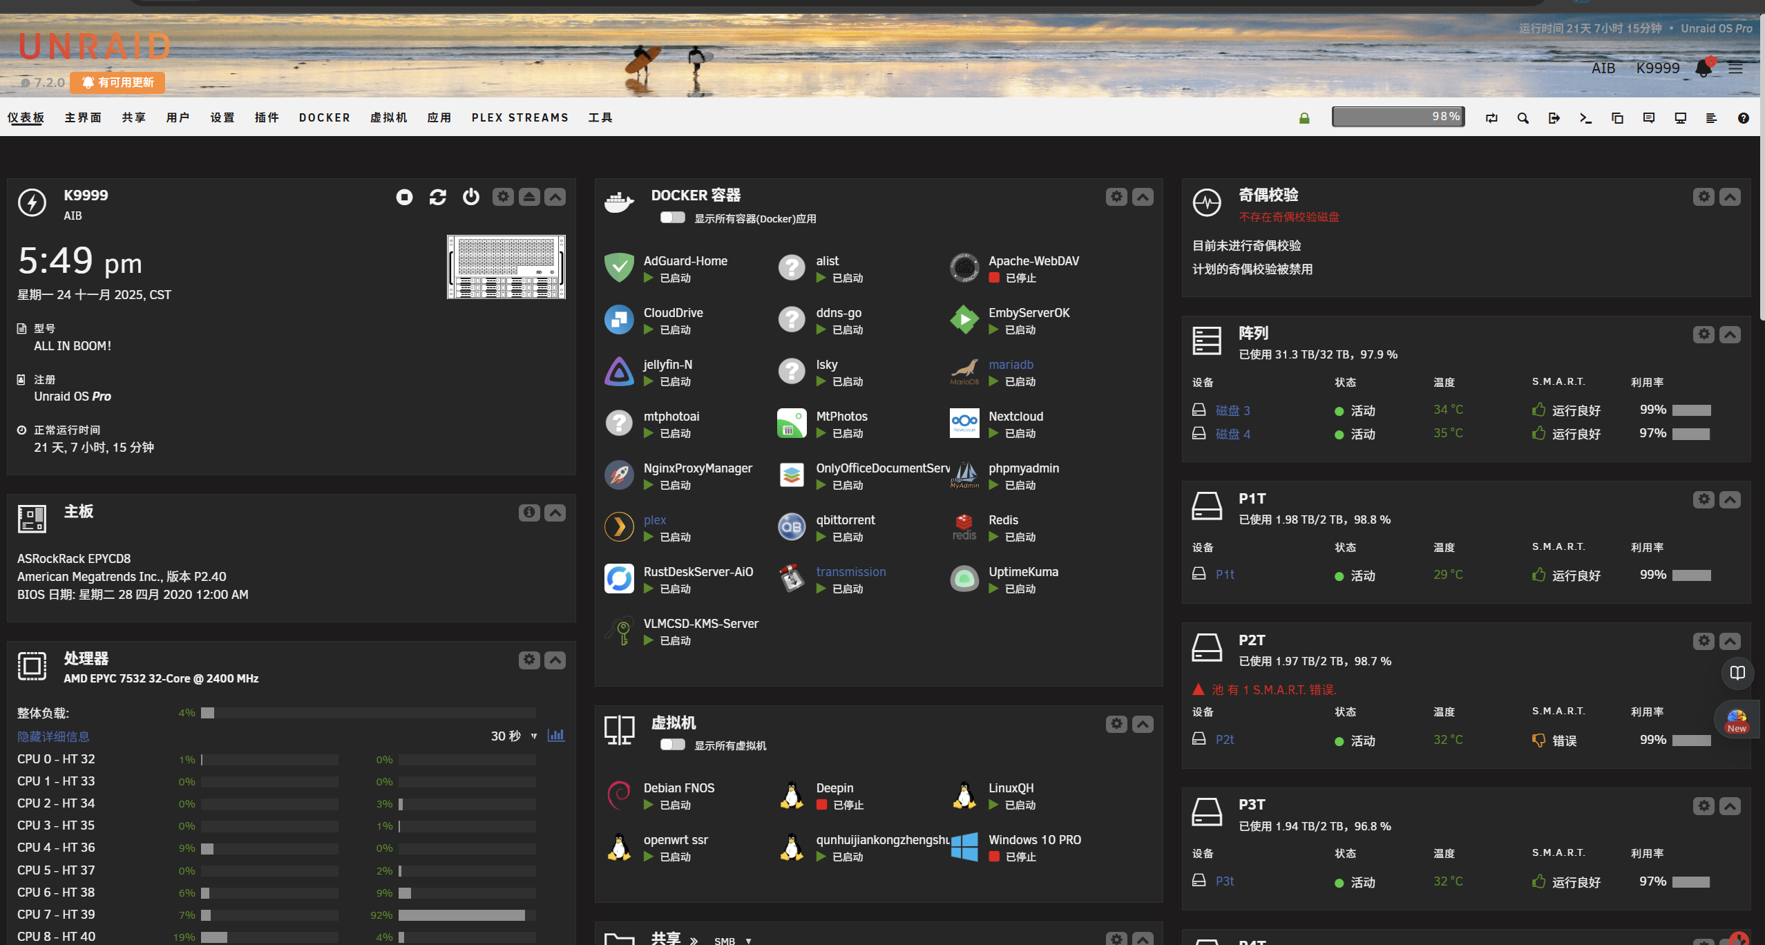Click the plex container icon
Screen dimensions: 1765x945
(619, 527)
